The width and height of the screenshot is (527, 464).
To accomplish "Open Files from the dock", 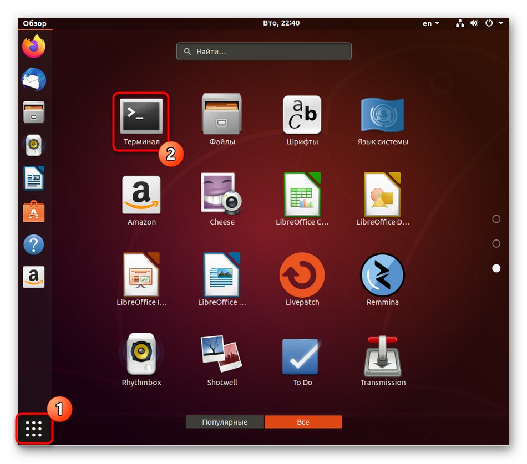I will tap(34, 112).
